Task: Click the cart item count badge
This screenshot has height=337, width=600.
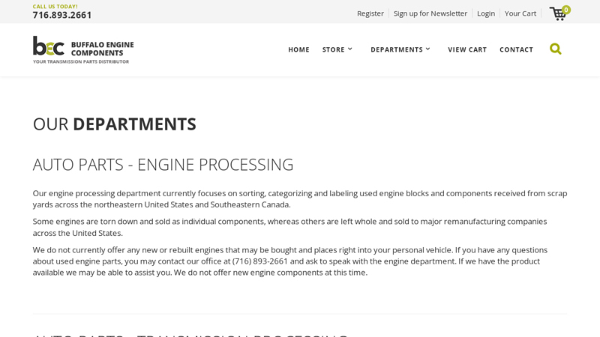Action: pos(566,10)
